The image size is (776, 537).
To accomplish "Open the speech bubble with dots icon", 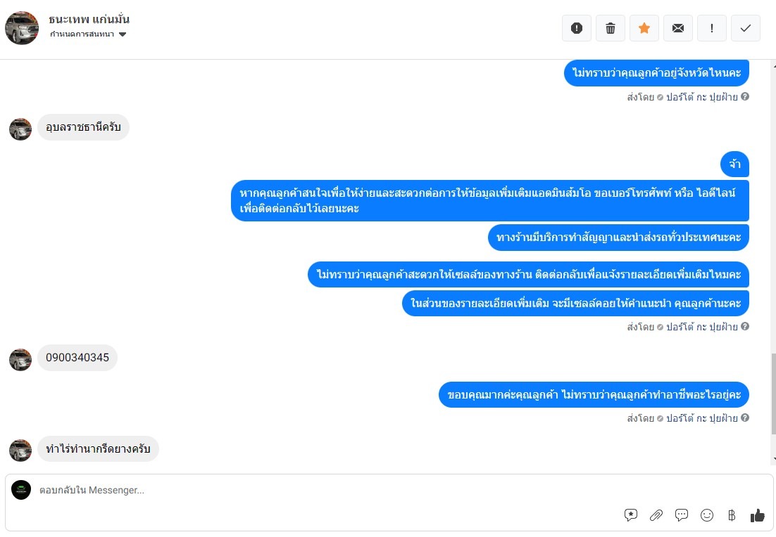I will [682, 515].
